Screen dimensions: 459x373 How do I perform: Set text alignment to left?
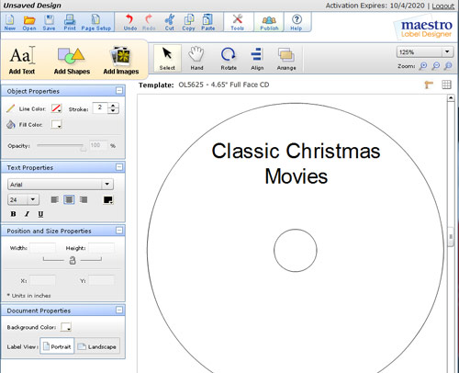55,200
